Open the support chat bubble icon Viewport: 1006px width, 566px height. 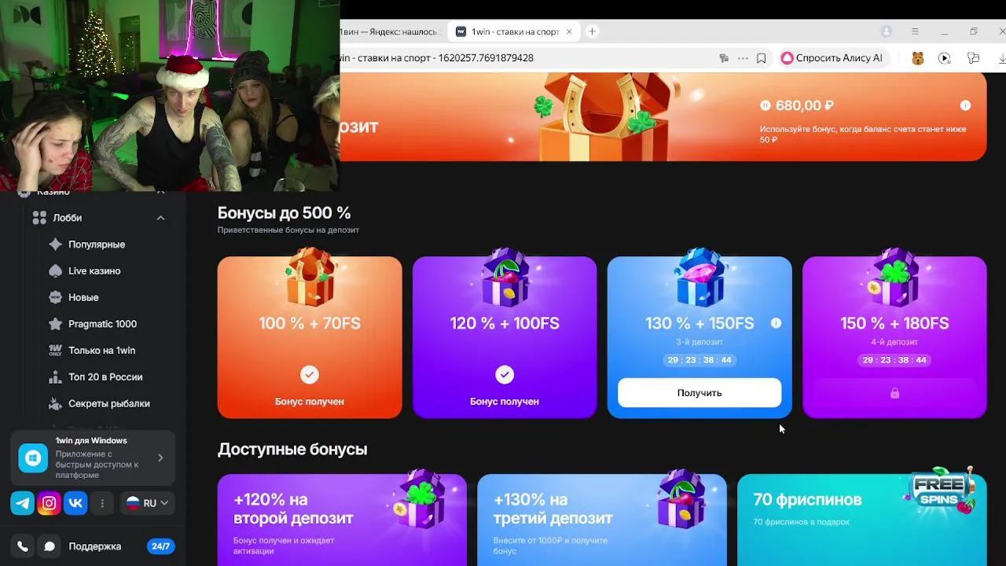[x=50, y=546]
